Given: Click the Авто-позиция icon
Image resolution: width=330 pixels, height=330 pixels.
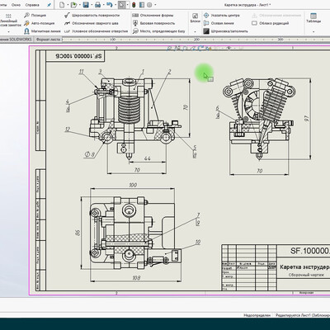Looking at the screenshot, I should point(26,23).
